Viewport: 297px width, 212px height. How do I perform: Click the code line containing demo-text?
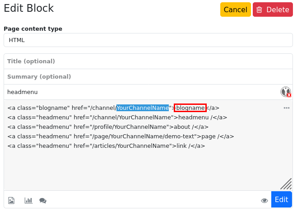point(121,137)
